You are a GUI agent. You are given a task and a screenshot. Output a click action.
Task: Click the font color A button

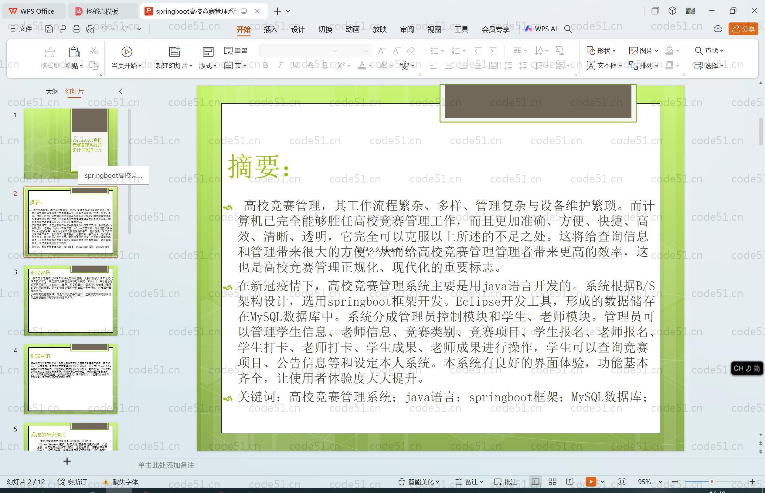362,65
